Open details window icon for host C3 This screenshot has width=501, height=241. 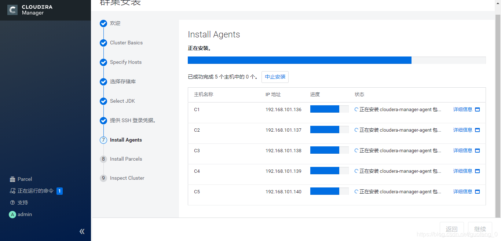(x=477, y=150)
